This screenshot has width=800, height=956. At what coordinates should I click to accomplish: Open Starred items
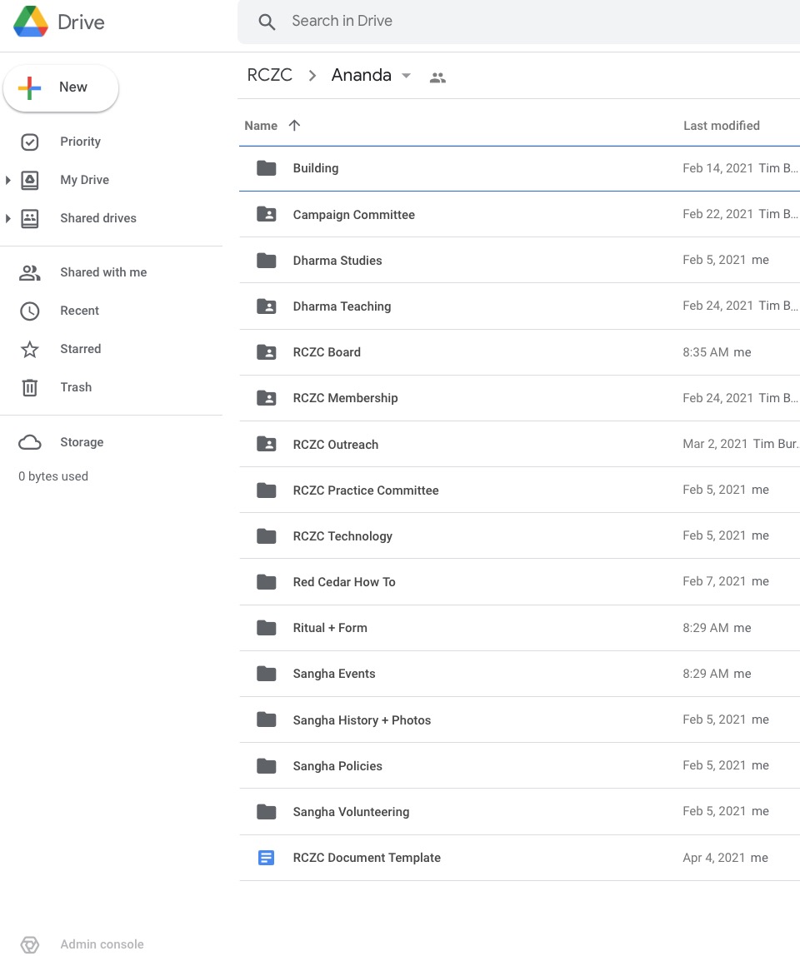81,350
